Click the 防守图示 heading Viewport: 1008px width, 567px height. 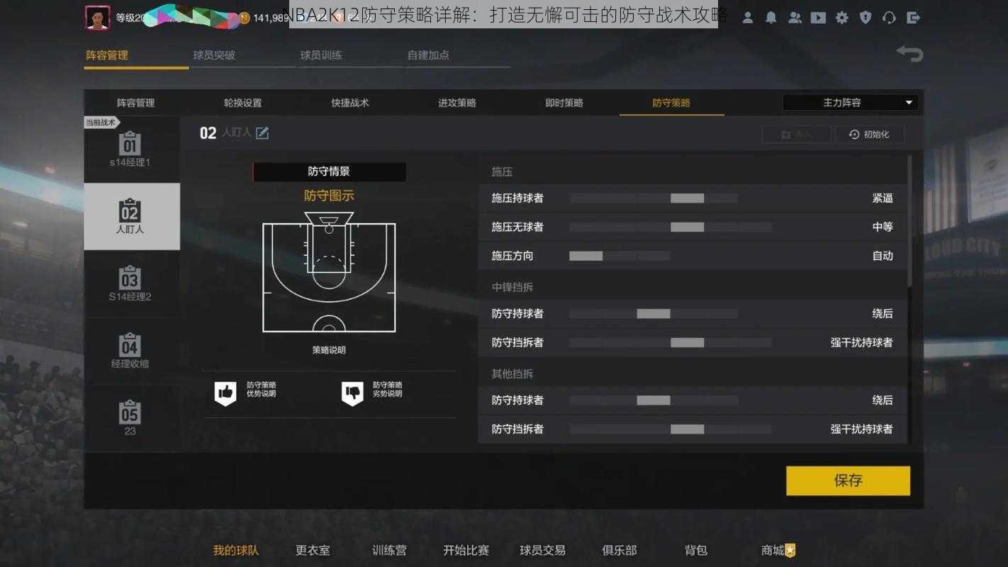coord(329,196)
